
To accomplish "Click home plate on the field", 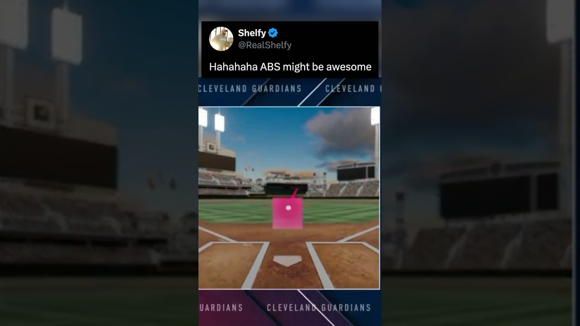I will click(288, 261).
